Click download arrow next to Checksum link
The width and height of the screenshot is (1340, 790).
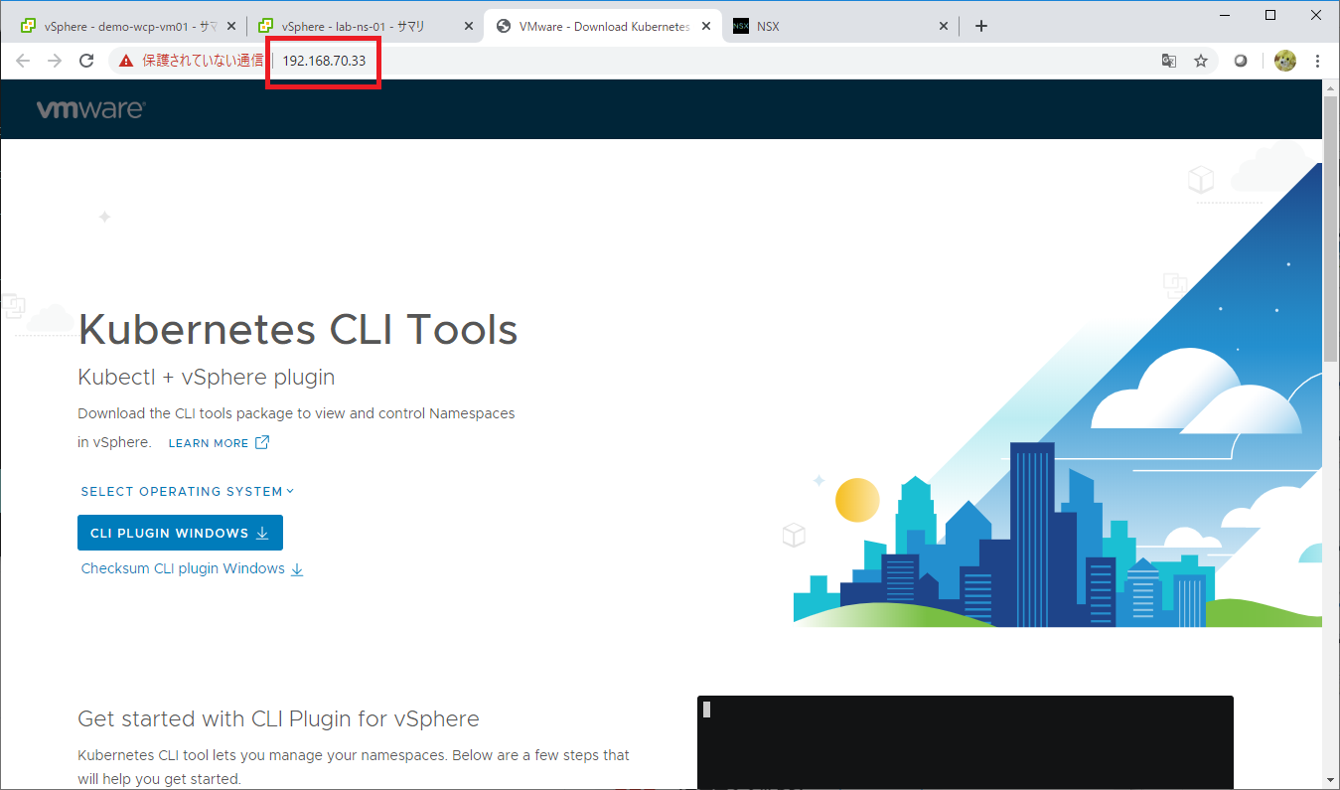(x=297, y=569)
